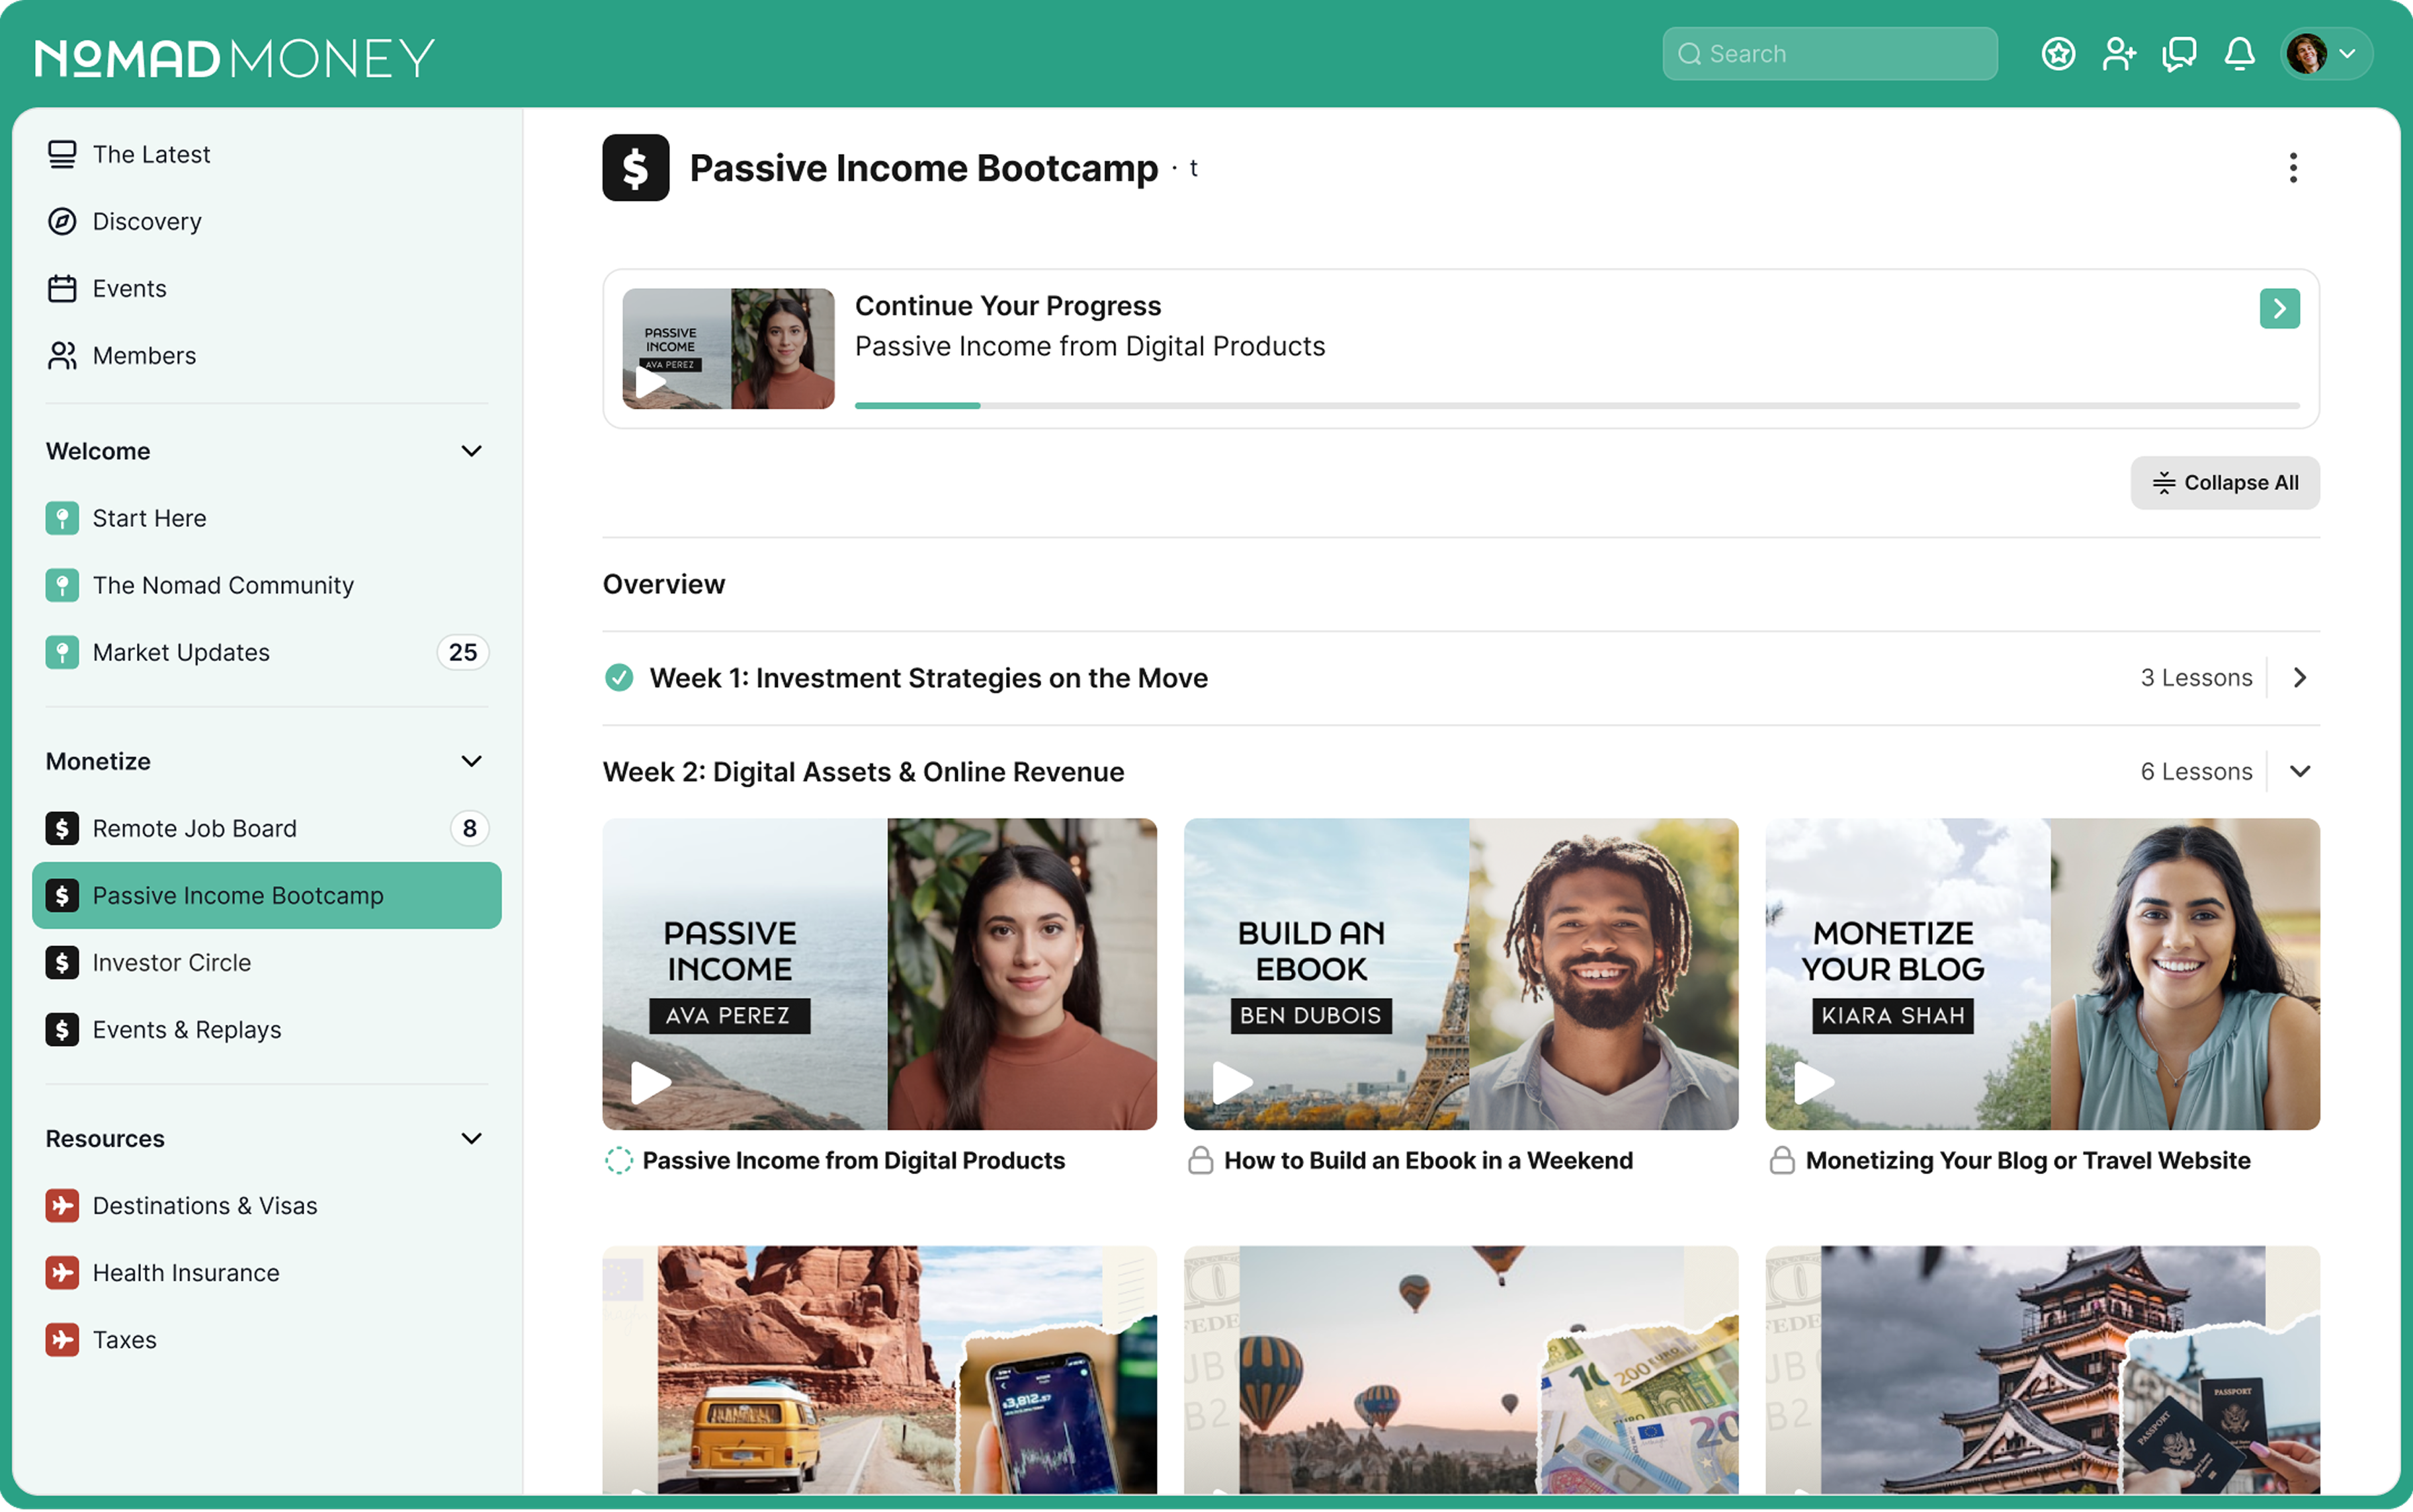Open the Discovery compass icon in sidebar
Screen dimensions: 2413x1512
tap(62, 221)
